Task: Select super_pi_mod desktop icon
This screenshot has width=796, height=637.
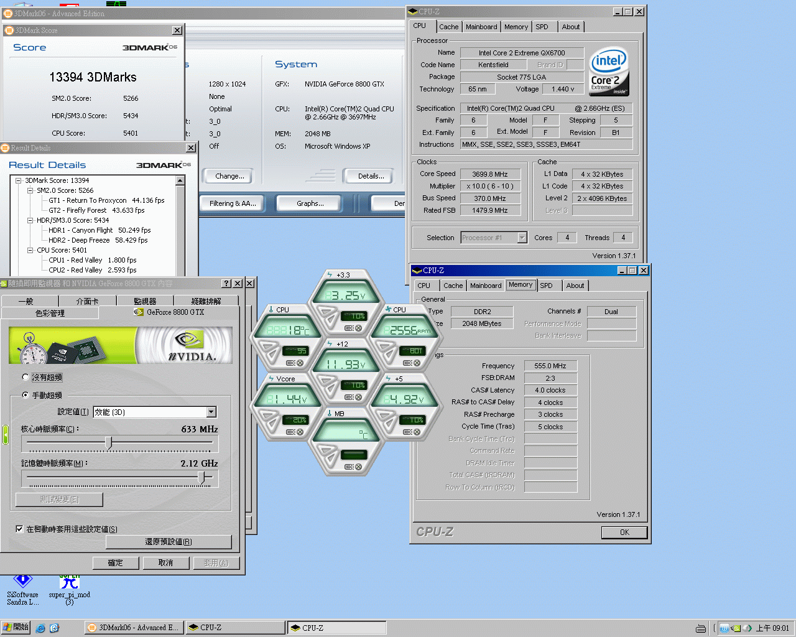Action: (x=70, y=590)
